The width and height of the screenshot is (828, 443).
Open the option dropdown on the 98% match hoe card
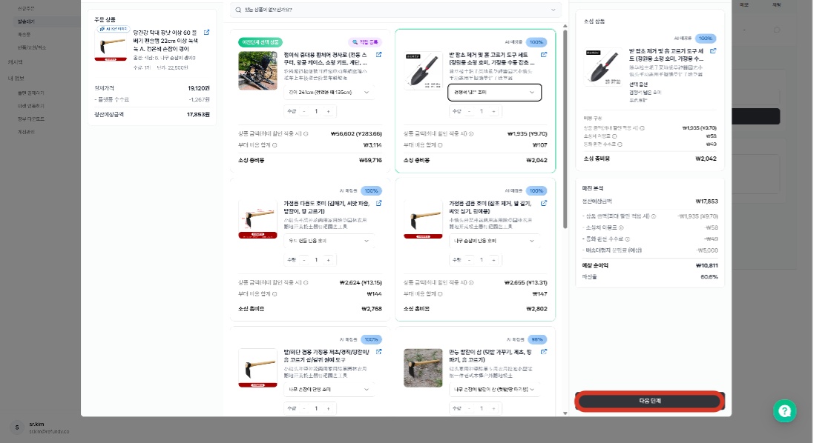pos(494,390)
